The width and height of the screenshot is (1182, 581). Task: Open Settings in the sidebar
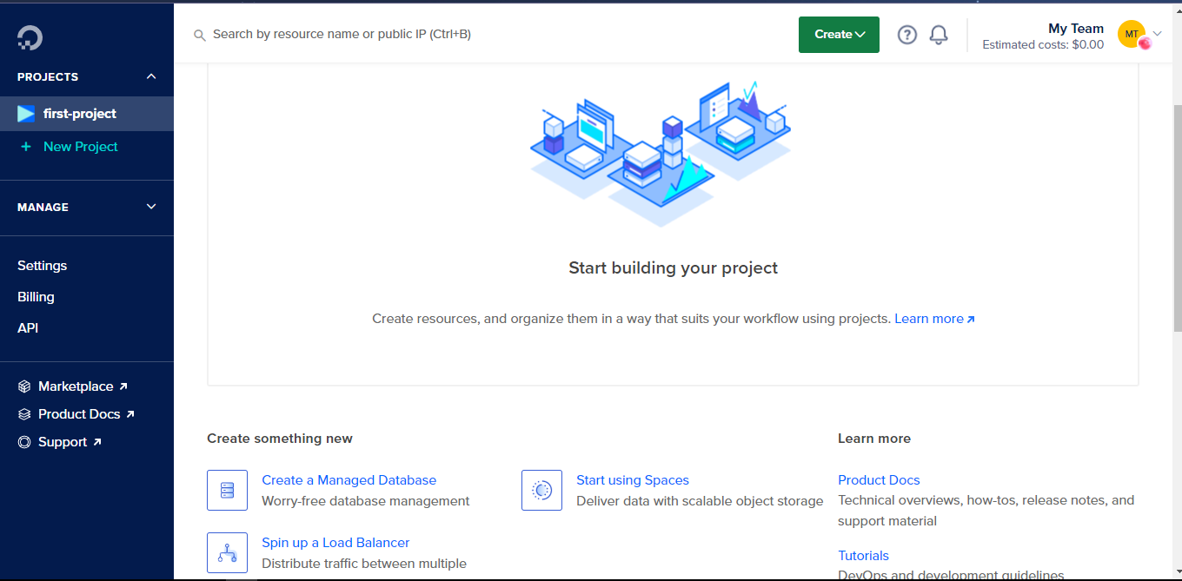tap(42, 266)
